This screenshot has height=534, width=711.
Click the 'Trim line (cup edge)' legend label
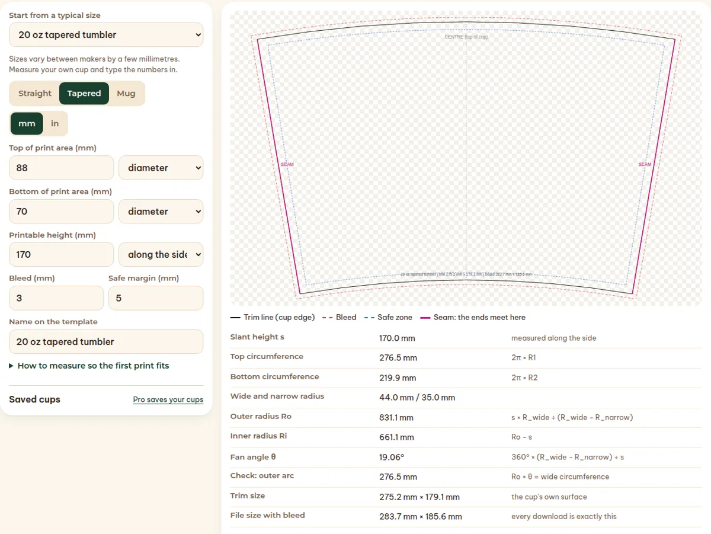279,318
